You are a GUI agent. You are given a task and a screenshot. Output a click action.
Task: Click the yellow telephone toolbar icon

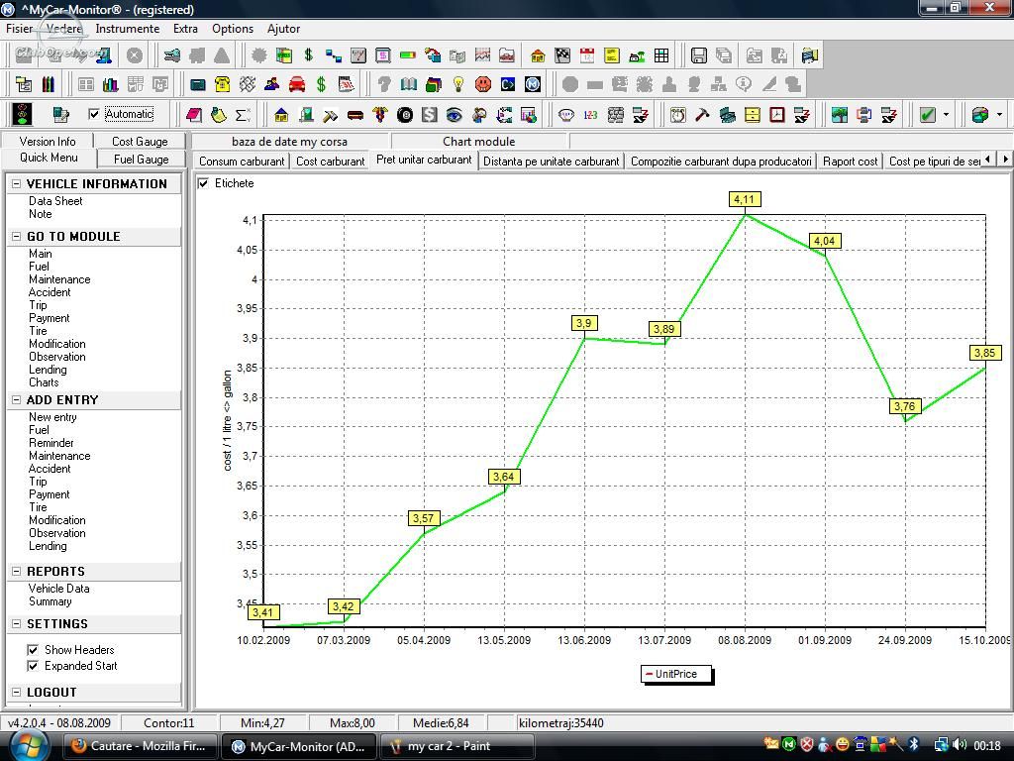pos(223,84)
